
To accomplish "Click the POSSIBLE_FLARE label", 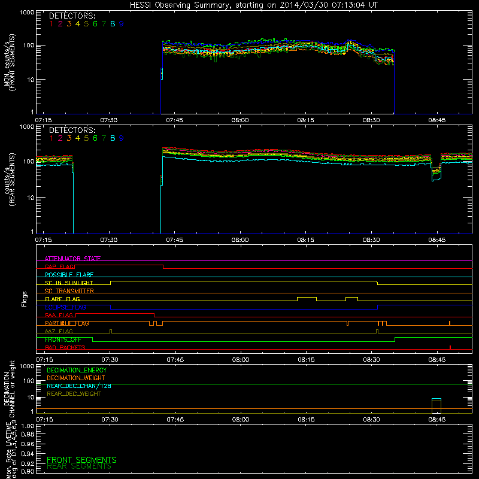I will pos(69,275).
